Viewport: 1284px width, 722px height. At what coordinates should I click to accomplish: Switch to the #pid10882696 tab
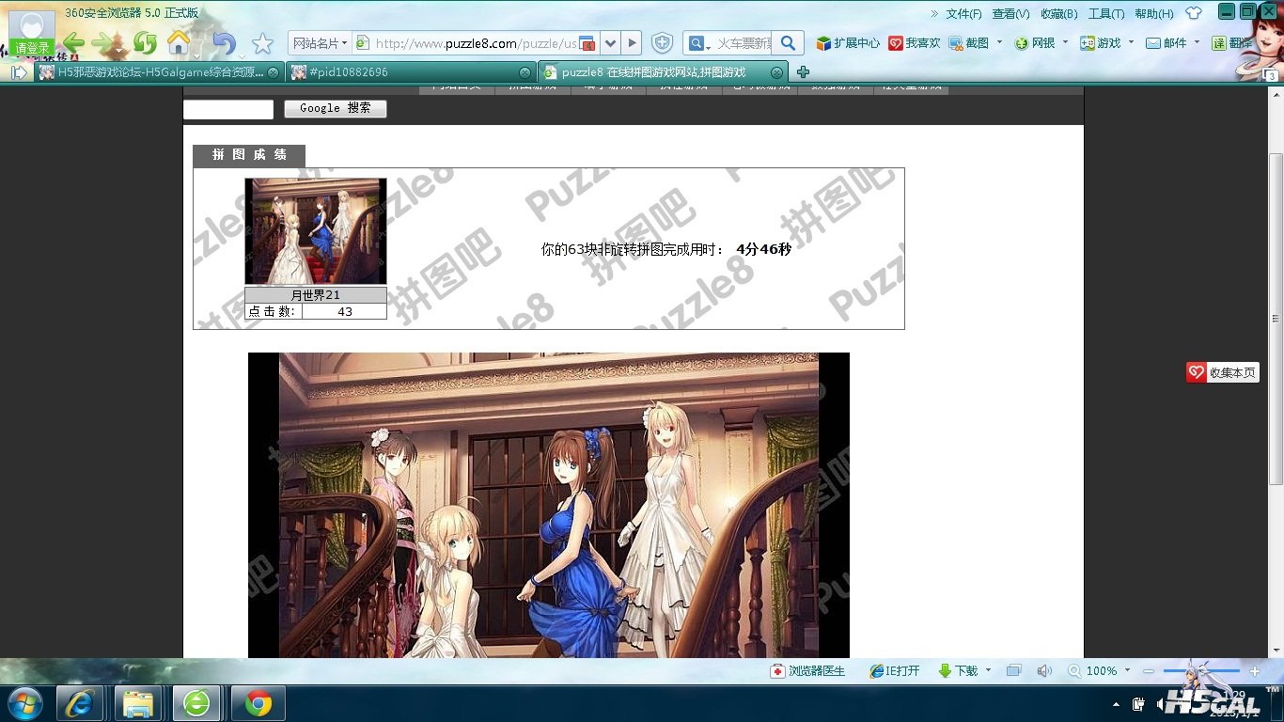pos(411,72)
